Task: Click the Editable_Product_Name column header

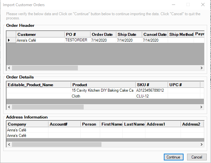Action: (39, 85)
